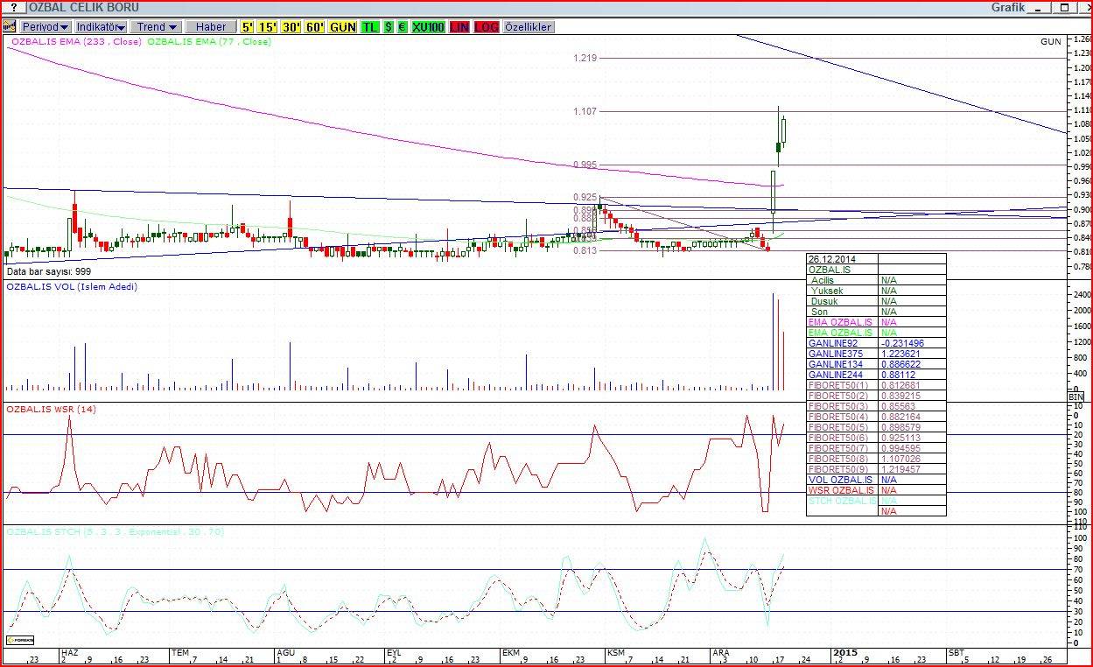Switch to LIN linear scale
1093x667 pixels.
pyautogui.click(x=459, y=27)
